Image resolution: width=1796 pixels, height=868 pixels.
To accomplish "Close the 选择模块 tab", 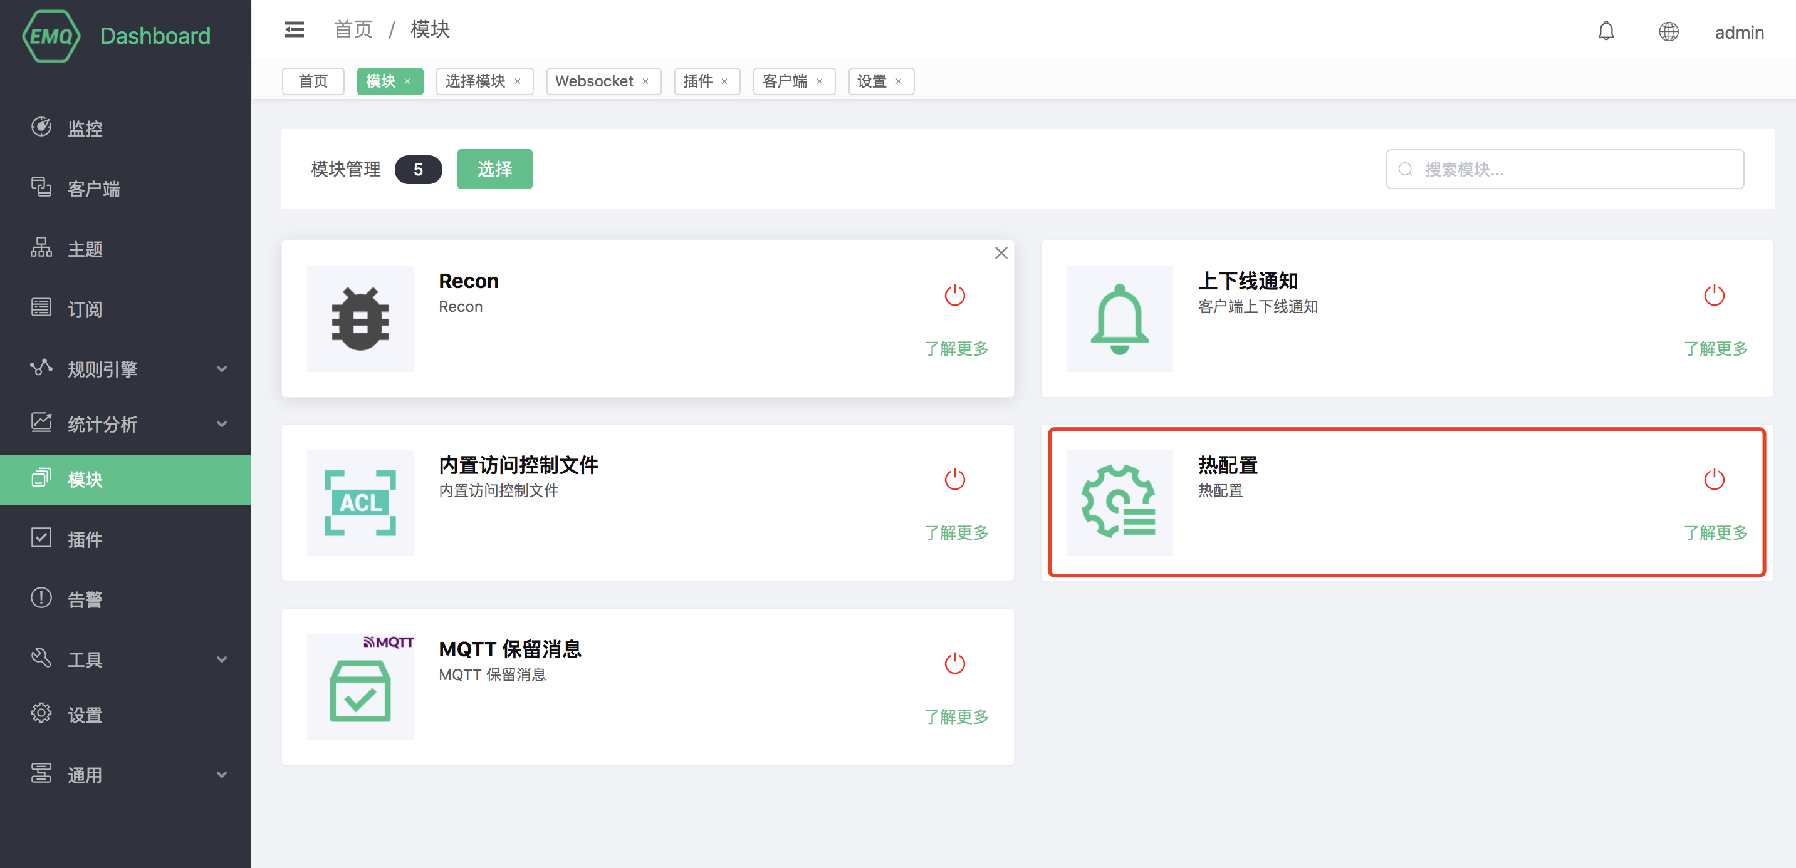I will pyautogui.click(x=518, y=81).
